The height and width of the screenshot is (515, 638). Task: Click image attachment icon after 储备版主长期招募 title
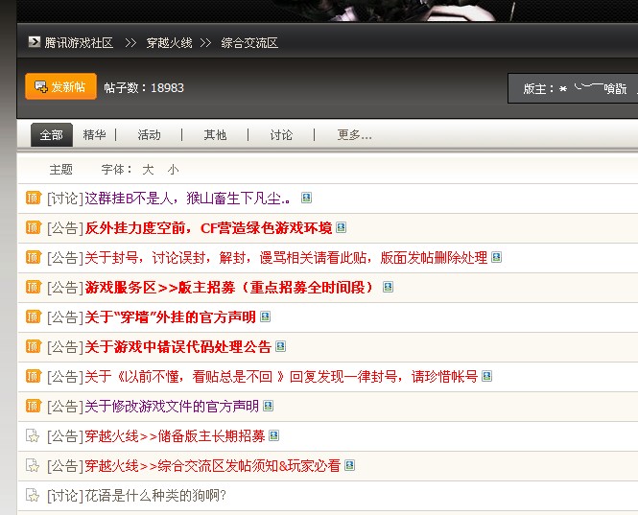(274, 435)
